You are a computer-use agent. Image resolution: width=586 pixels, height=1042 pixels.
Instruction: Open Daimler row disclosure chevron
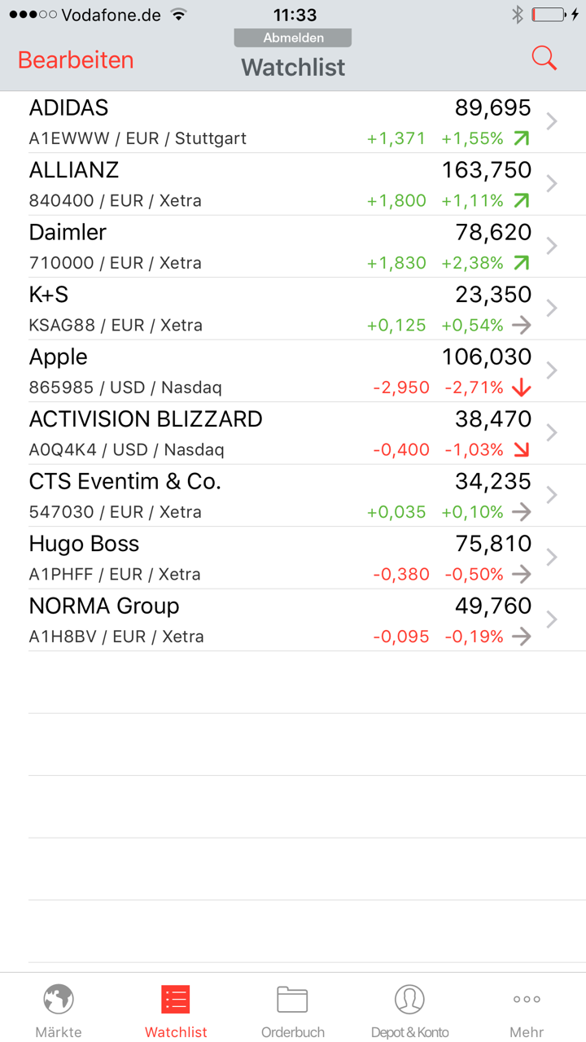click(553, 246)
